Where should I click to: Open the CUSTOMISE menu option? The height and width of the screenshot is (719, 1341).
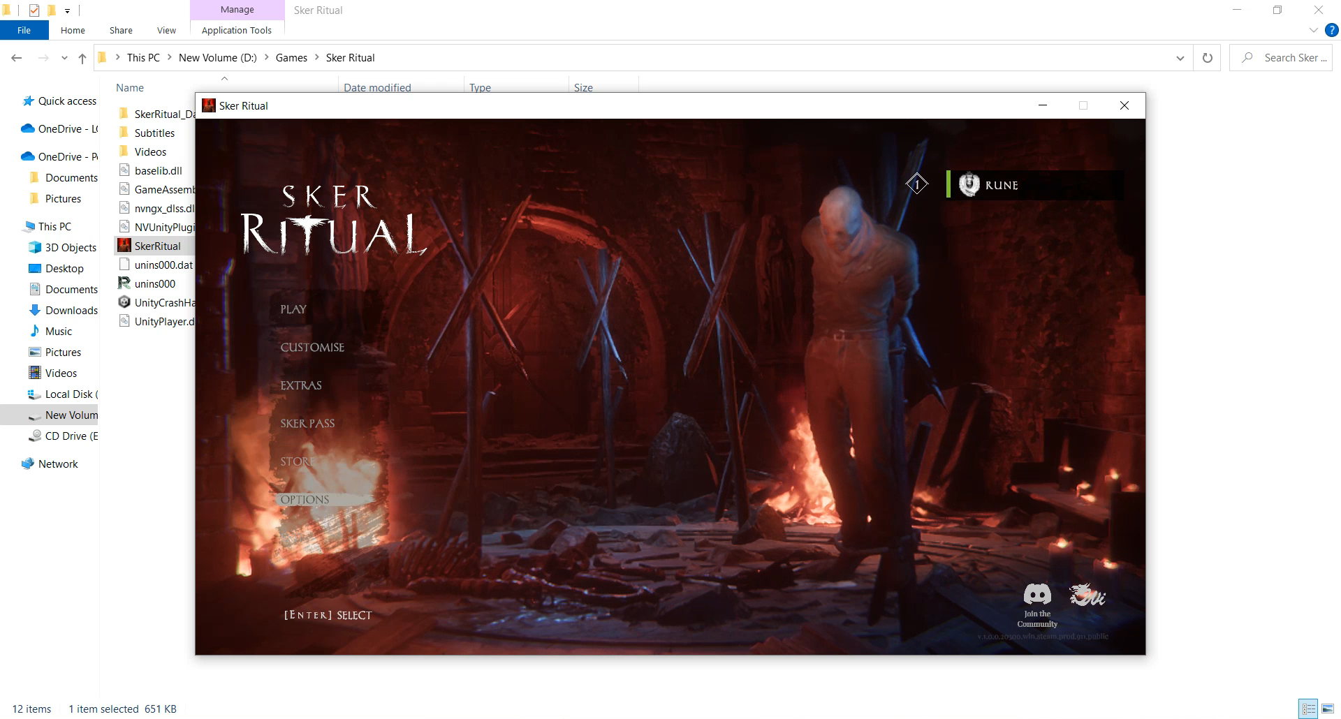pos(312,347)
